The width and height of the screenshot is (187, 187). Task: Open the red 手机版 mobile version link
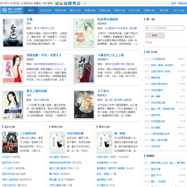tap(149, 43)
